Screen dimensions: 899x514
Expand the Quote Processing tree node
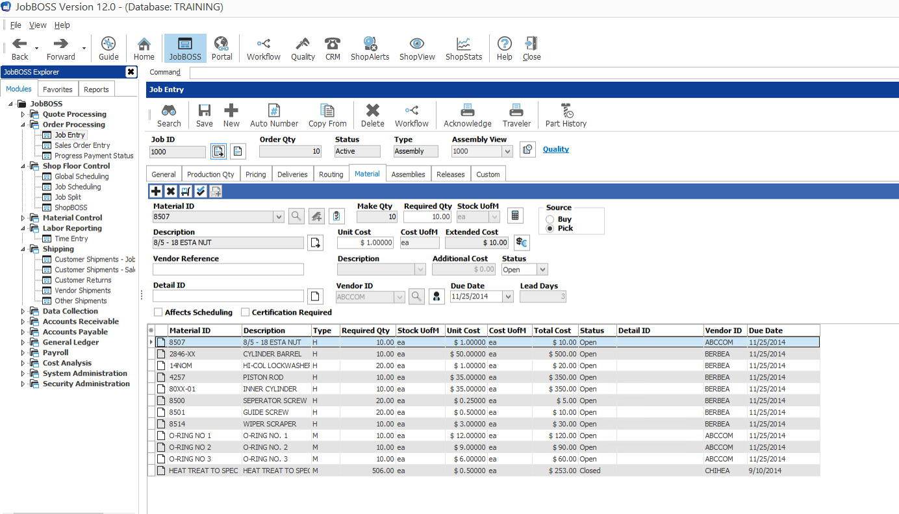pos(23,114)
